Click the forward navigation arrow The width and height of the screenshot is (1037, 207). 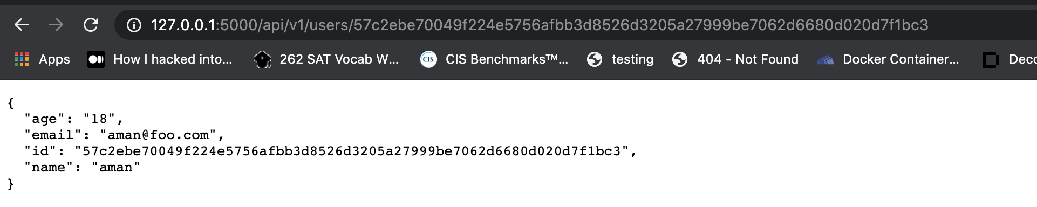click(56, 25)
